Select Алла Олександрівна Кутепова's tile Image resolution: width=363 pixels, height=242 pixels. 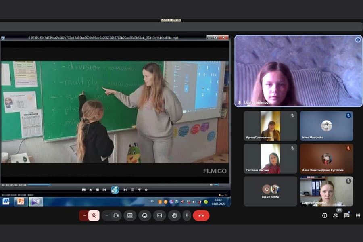[326, 159]
